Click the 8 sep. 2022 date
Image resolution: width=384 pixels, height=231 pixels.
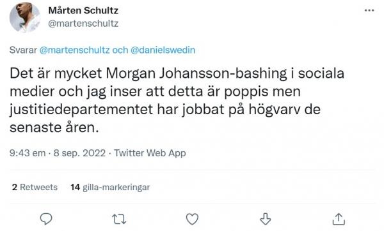(x=79, y=153)
